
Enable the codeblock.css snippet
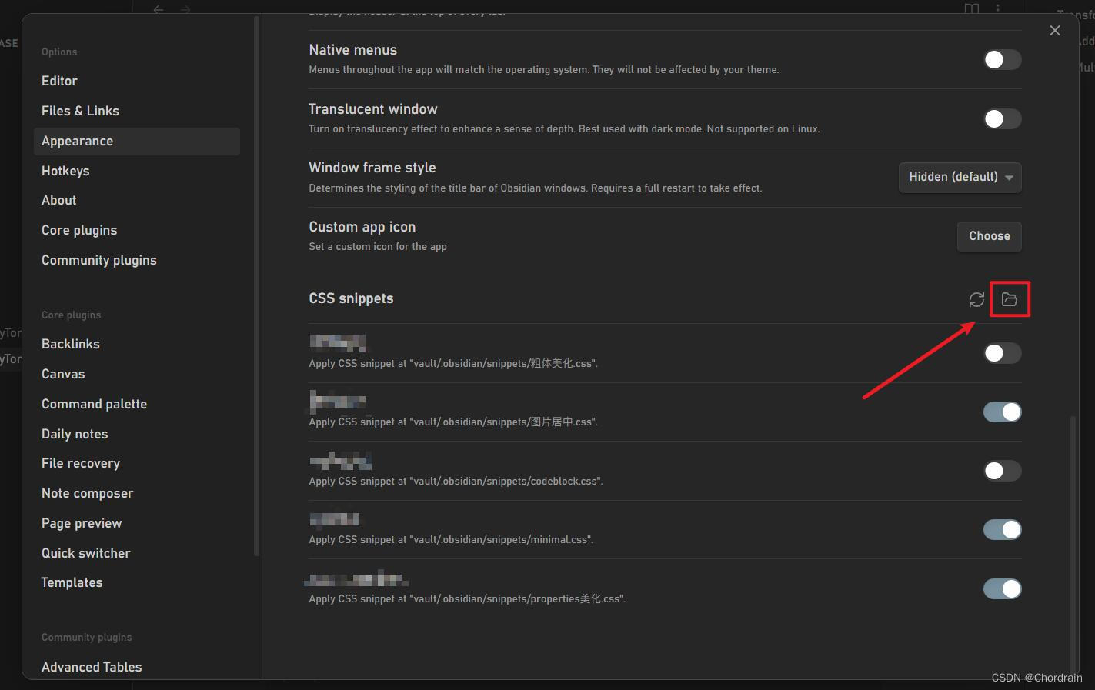(1001, 470)
